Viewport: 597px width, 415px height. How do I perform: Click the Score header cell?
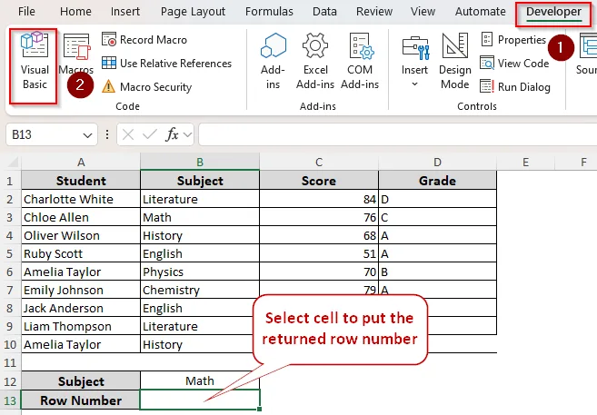pyautogui.click(x=319, y=181)
